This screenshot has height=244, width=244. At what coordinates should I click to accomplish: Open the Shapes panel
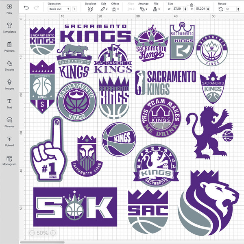pos(9,65)
